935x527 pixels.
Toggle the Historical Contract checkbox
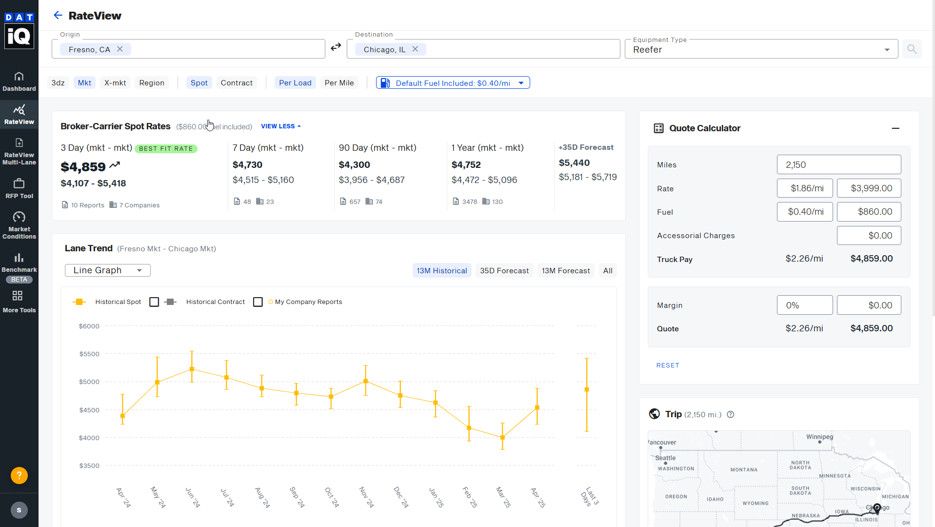point(154,302)
